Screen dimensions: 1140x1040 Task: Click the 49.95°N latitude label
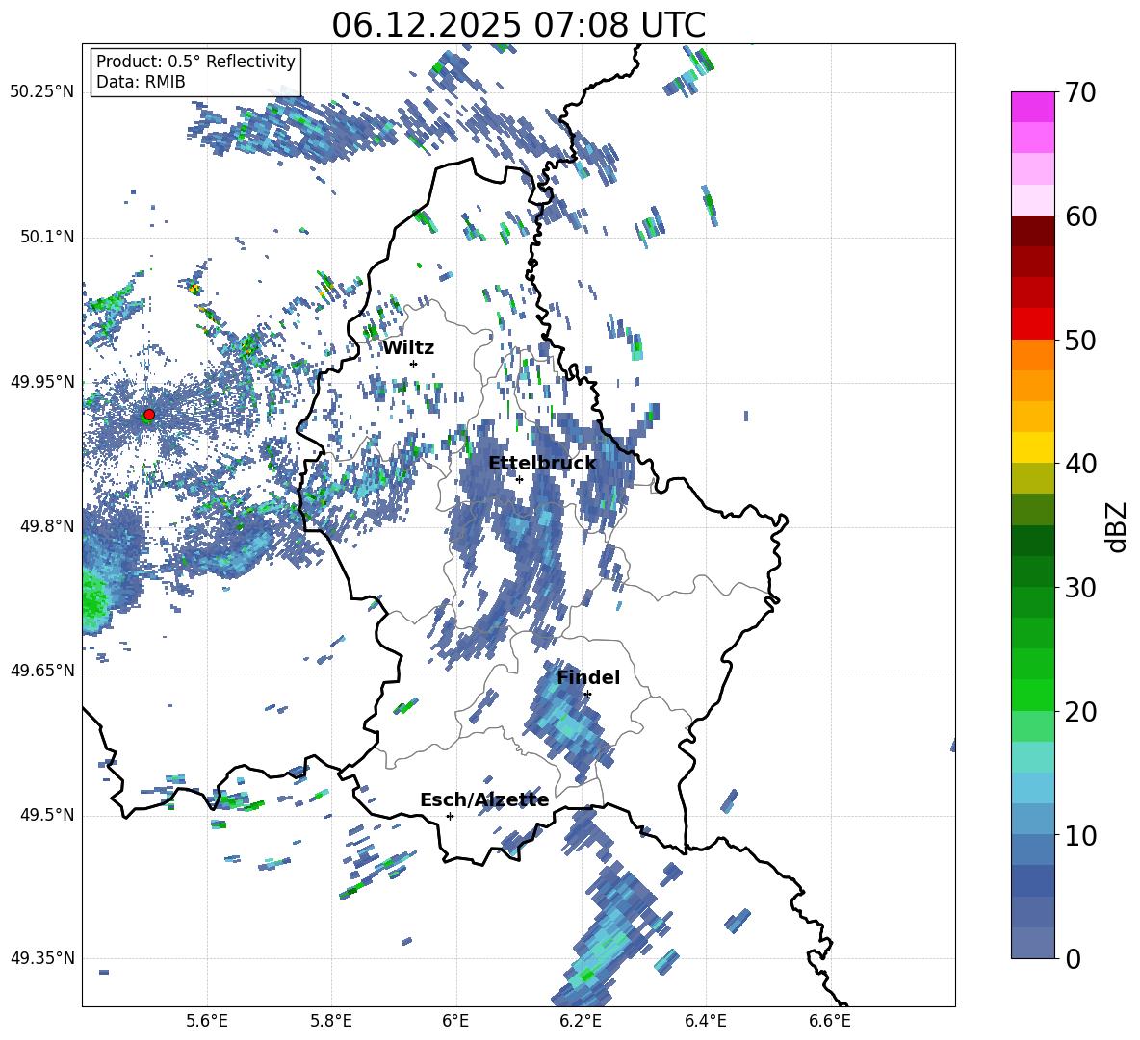pos(42,382)
